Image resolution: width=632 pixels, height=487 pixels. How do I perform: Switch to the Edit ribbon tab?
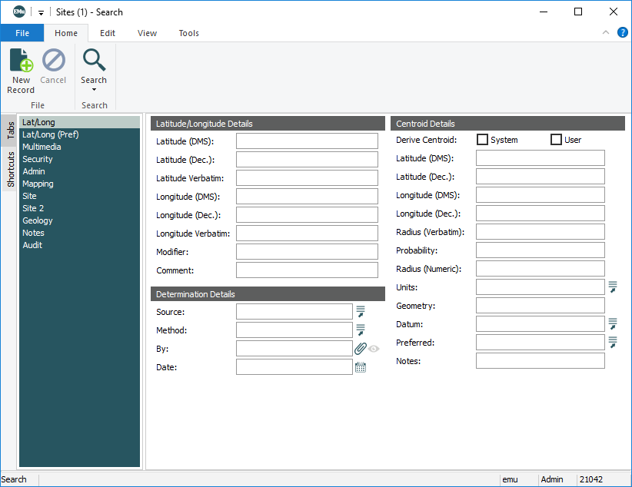pyautogui.click(x=108, y=33)
